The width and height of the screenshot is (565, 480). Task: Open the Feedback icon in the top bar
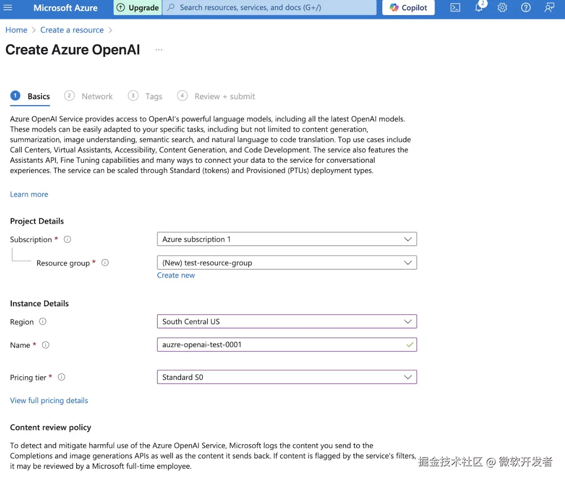pos(549,7)
